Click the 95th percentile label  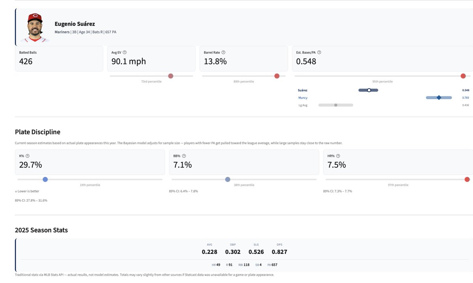click(x=382, y=81)
